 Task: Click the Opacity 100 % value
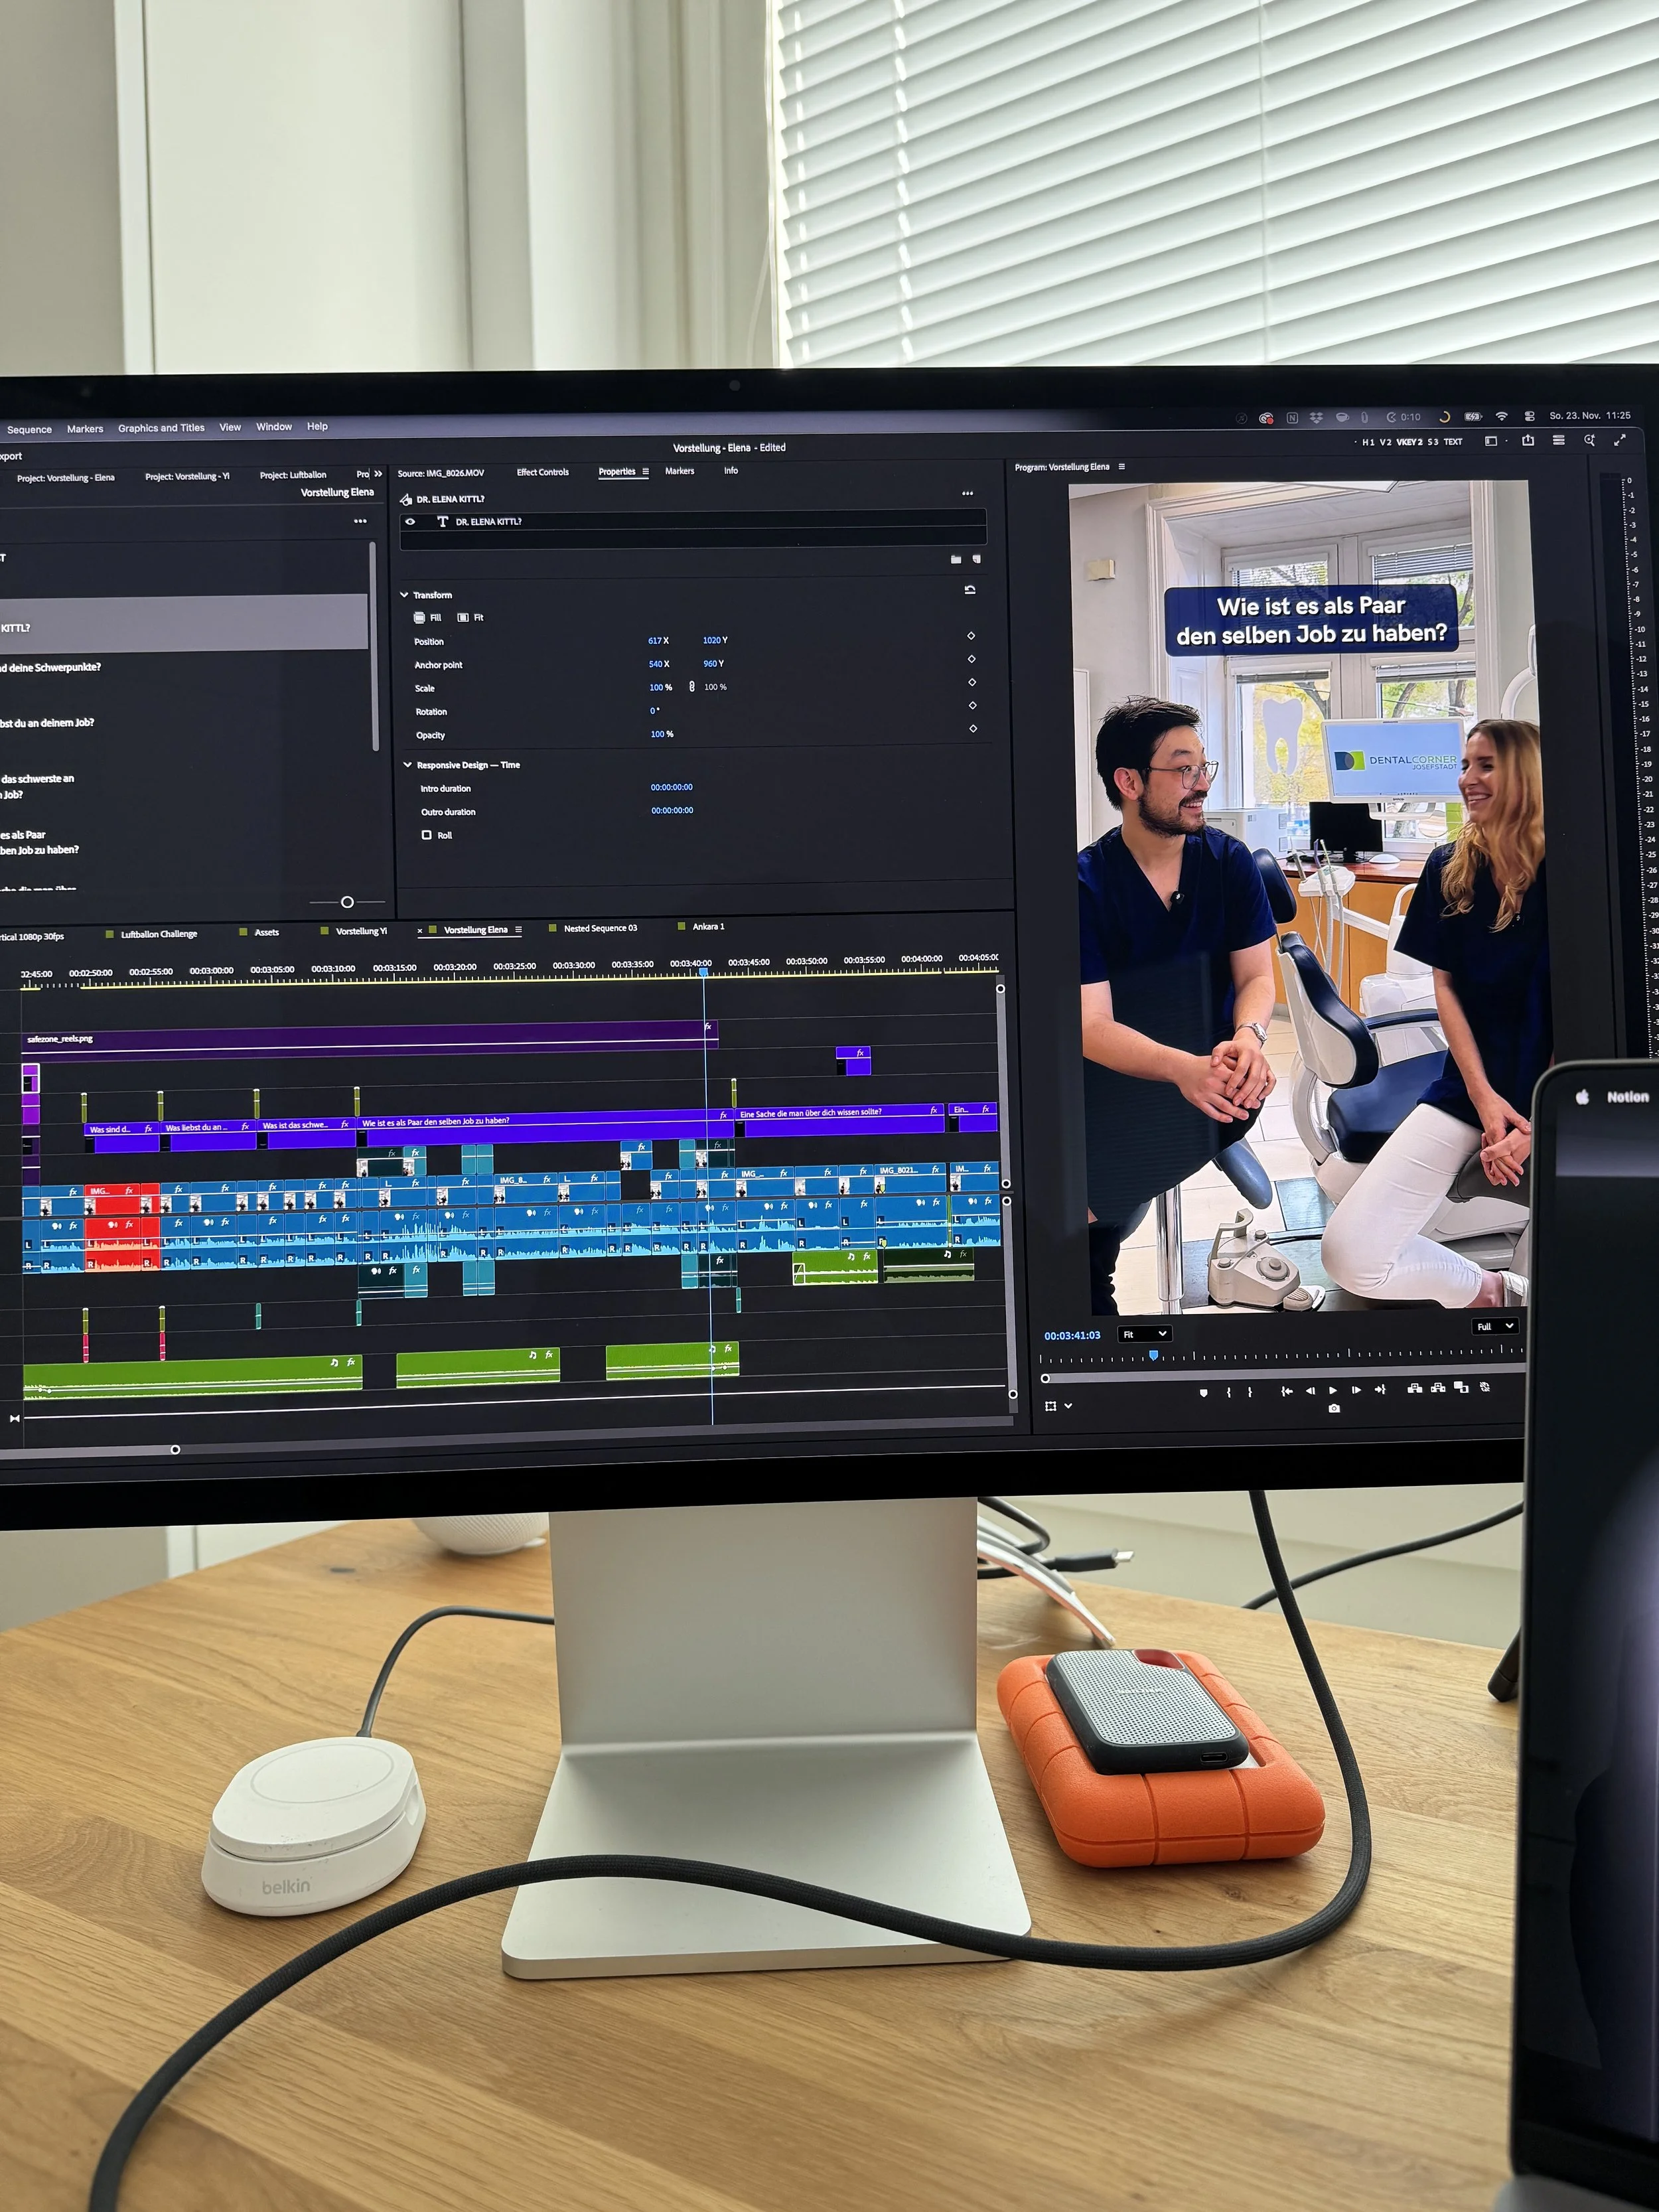pyautogui.click(x=662, y=734)
